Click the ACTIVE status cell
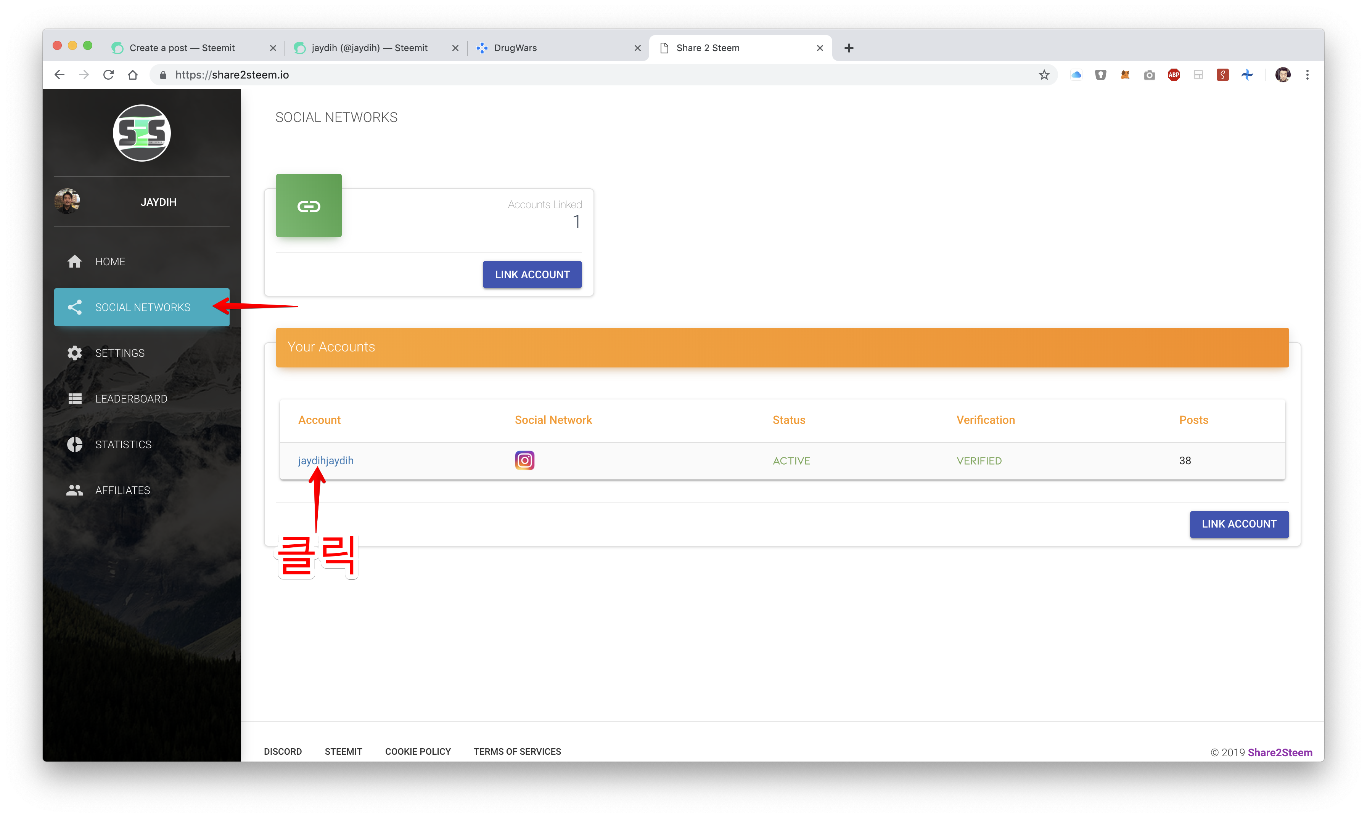 [791, 461]
